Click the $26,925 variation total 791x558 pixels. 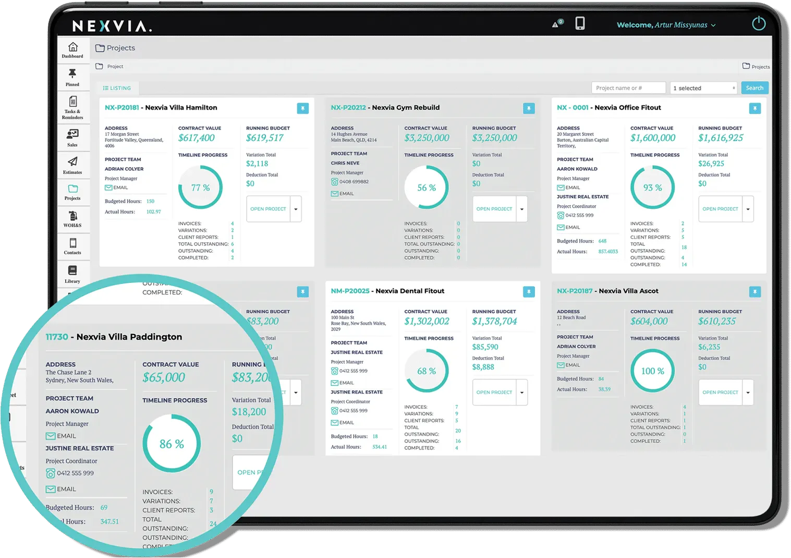point(711,163)
